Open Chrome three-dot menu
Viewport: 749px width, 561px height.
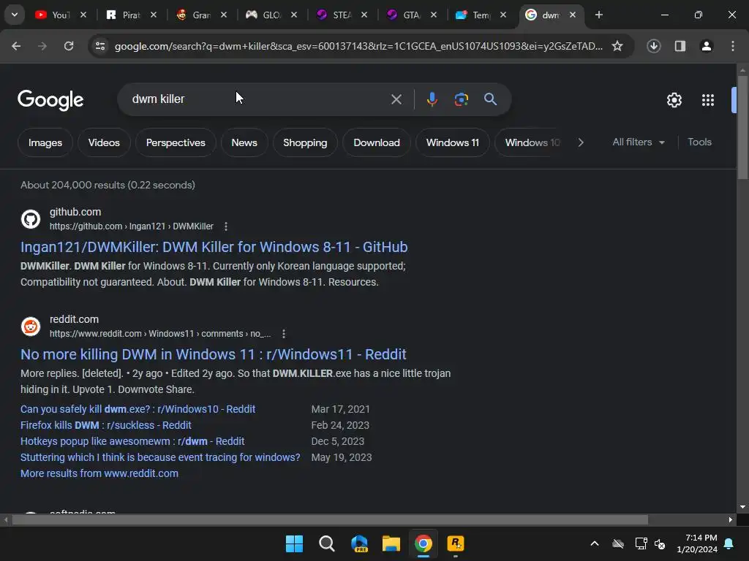[733, 46]
